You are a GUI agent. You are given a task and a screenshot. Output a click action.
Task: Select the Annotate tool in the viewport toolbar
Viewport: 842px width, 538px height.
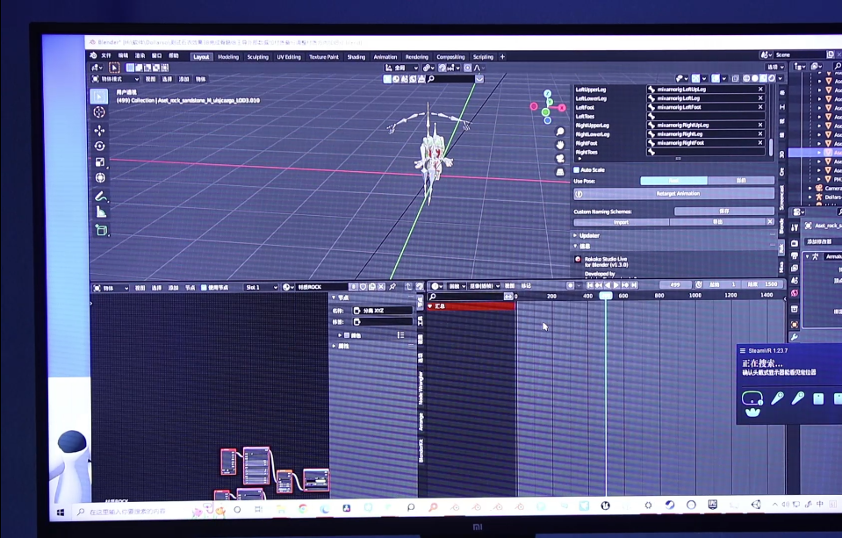(x=100, y=197)
